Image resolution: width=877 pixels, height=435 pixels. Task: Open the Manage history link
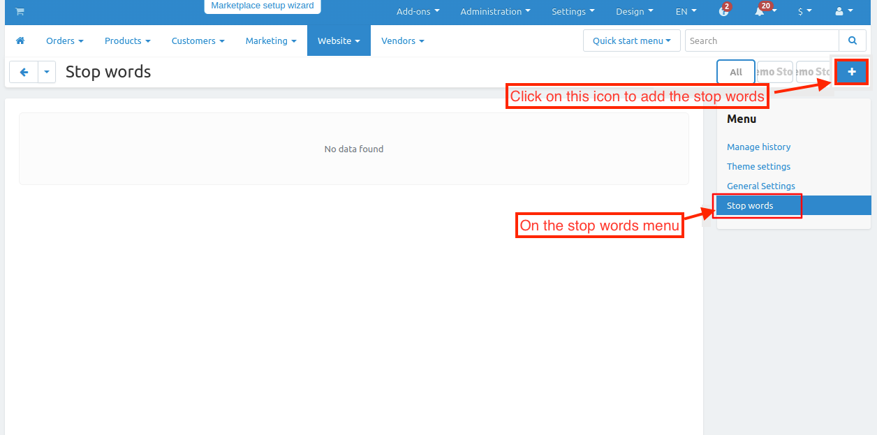point(758,147)
